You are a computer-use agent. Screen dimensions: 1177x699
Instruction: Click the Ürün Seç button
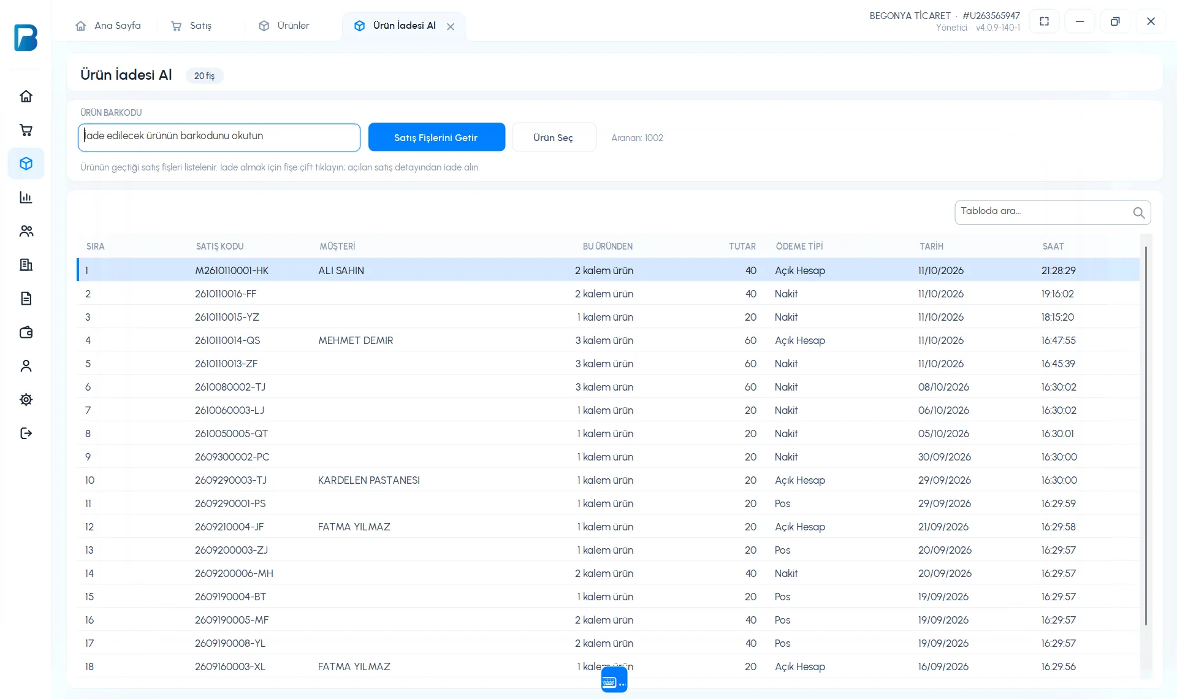click(554, 137)
